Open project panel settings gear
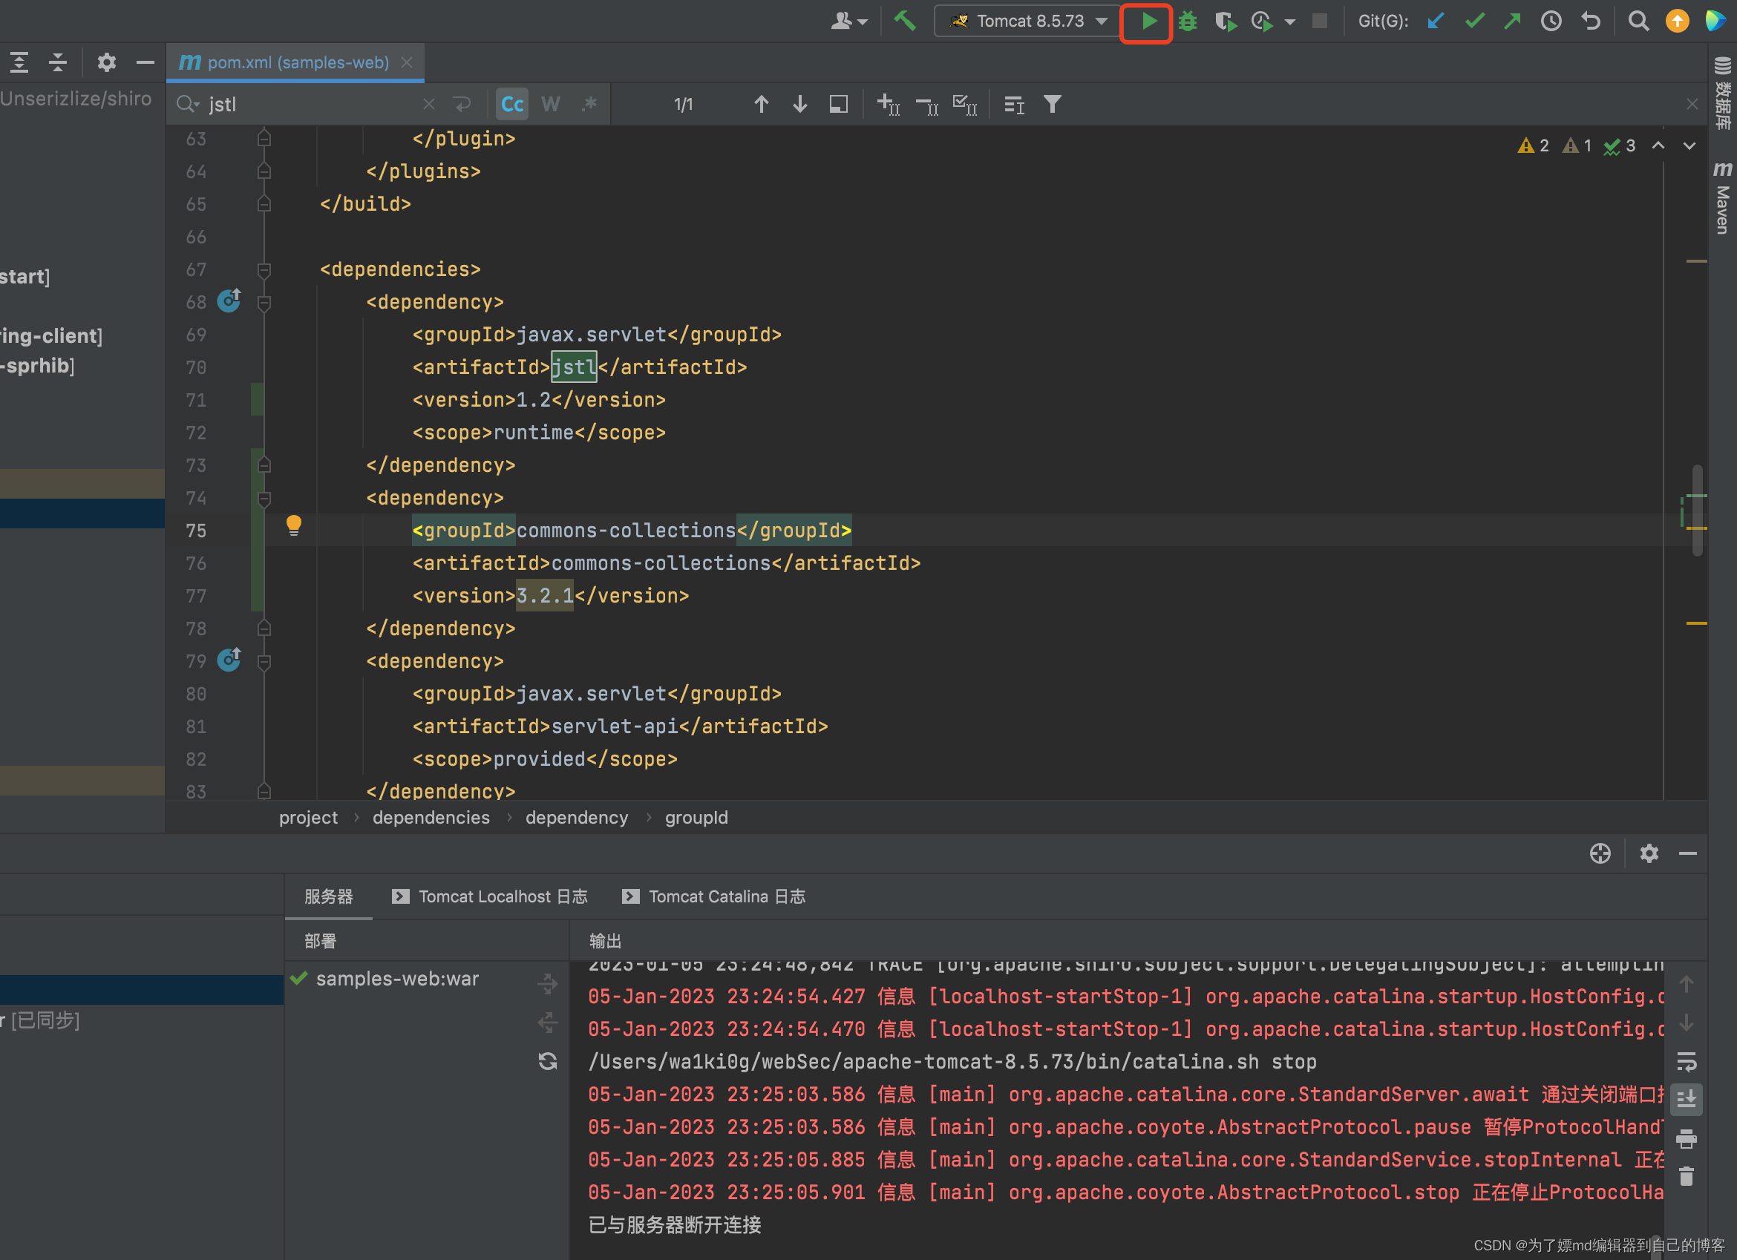The width and height of the screenshot is (1737, 1260). point(106,62)
